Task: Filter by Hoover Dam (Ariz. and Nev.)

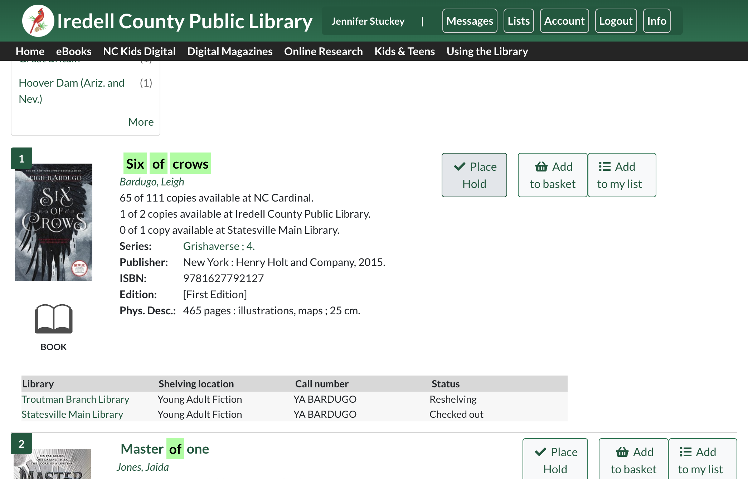Action: tap(72, 91)
